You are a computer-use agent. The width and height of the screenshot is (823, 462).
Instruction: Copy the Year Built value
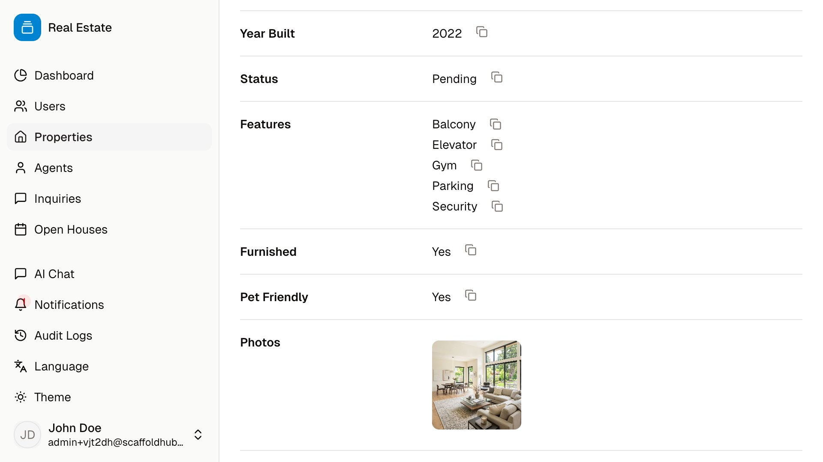coord(482,33)
